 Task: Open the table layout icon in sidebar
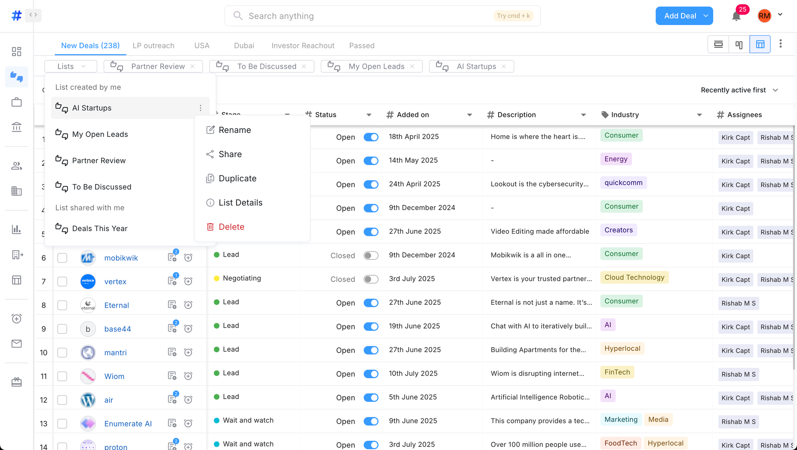coord(16,280)
